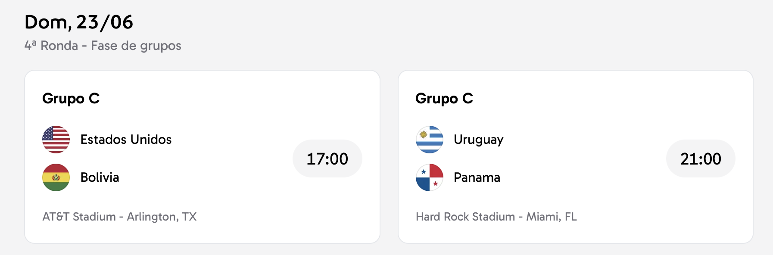This screenshot has width=773, height=255.
Task: Click the United States flag icon
Action: (x=56, y=140)
